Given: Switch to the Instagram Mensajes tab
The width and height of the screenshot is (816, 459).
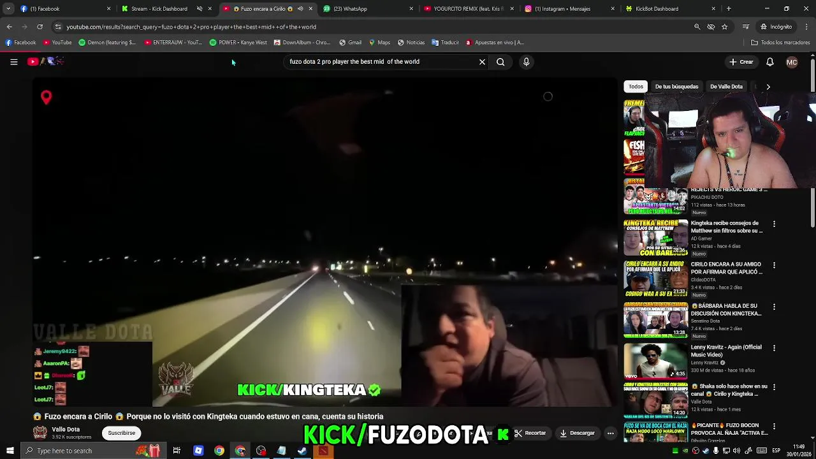Looking at the screenshot, I should tap(569, 9).
